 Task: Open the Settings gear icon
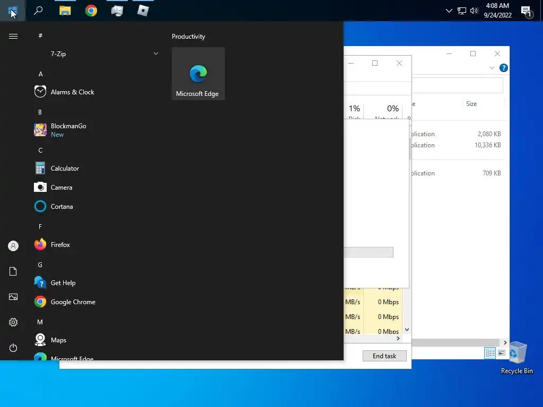pos(13,322)
